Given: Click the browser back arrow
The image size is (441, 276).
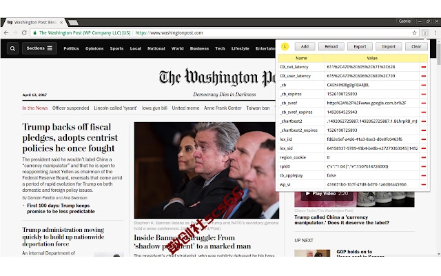Looking at the screenshot, I should click(x=6, y=33).
